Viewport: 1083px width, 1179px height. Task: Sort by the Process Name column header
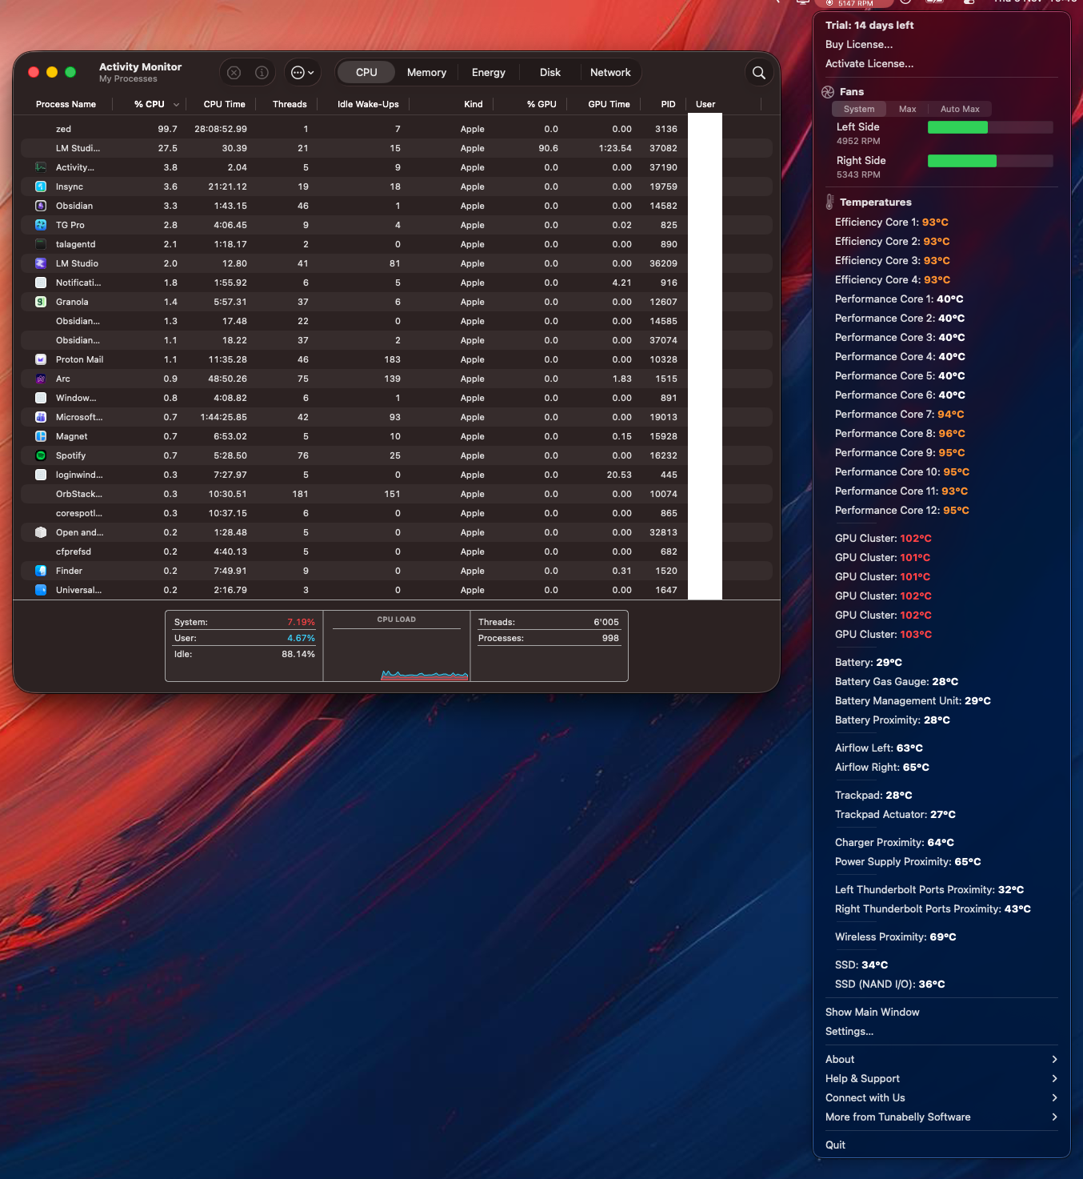point(66,105)
